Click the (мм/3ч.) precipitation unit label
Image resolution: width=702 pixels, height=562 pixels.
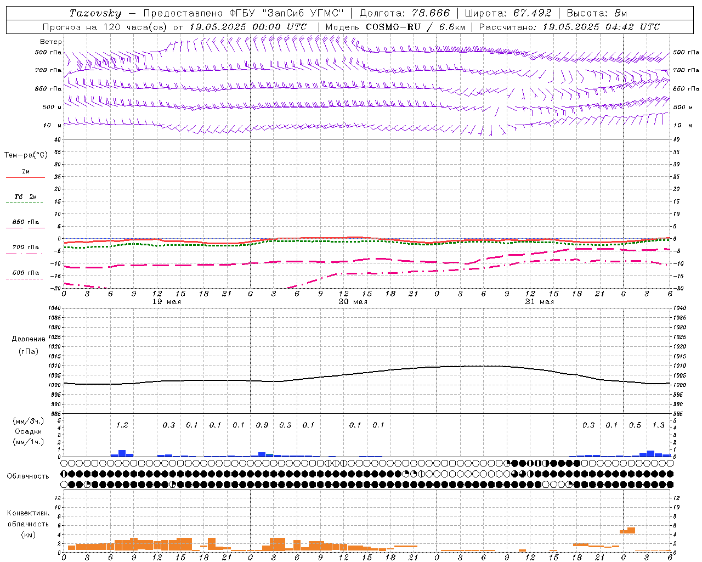(x=28, y=421)
